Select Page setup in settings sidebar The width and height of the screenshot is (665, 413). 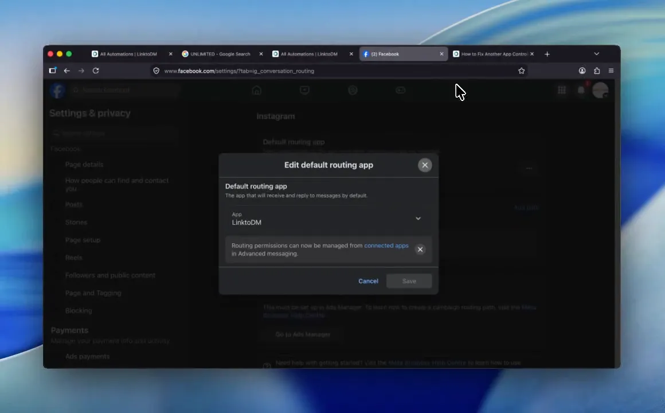[83, 240]
